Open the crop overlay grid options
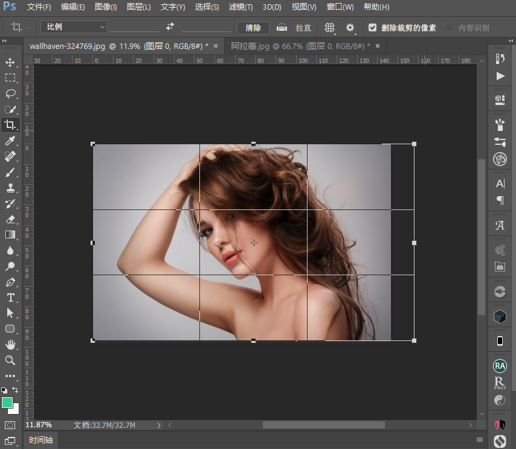The image size is (516, 449). tap(329, 28)
